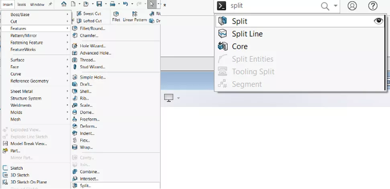This screenshot has width=390, height=189.
Task: Expand the Weldments submenu
Action: click(x=36, y=105)
